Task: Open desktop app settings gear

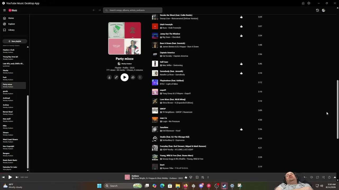Action: [x=309, y=3]
